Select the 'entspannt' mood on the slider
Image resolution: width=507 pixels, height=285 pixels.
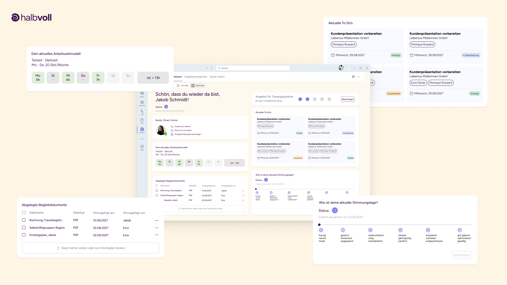428,230
